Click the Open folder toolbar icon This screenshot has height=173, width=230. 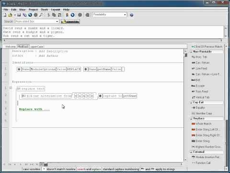coord(10,15)
